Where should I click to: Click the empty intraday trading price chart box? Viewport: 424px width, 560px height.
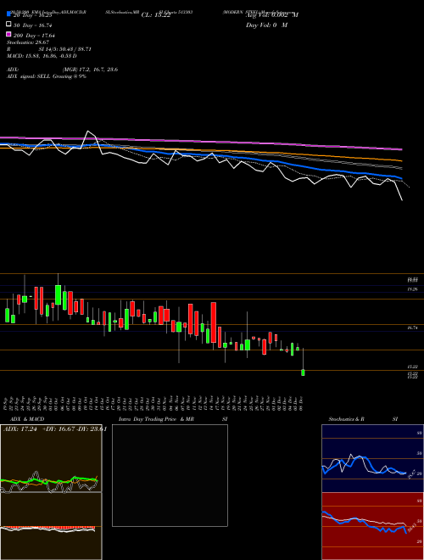click(x=170, y=475)
